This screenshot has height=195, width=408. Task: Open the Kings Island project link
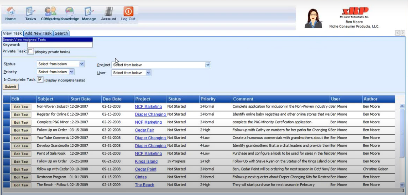click(x=146, y=162)
